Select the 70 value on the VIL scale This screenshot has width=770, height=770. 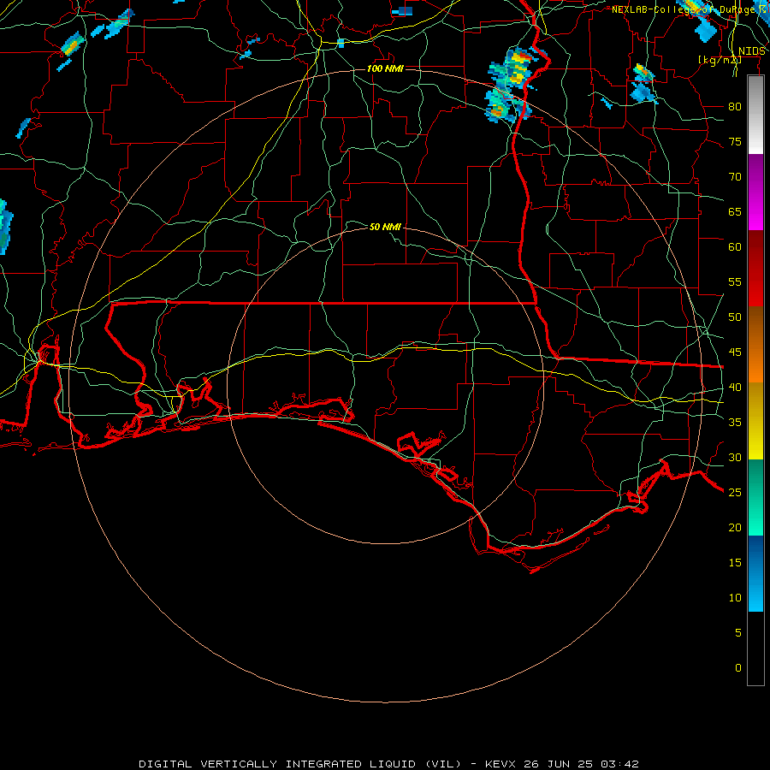735,177
